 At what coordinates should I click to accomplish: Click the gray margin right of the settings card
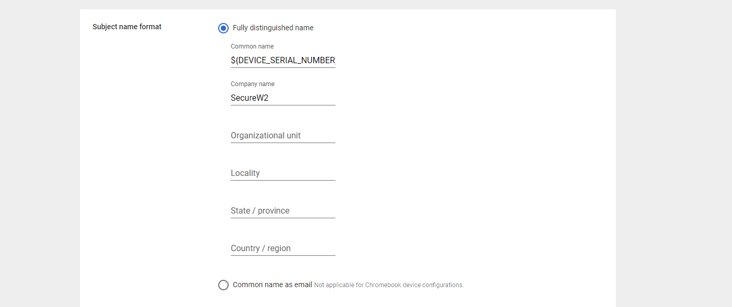coord(674,157)
